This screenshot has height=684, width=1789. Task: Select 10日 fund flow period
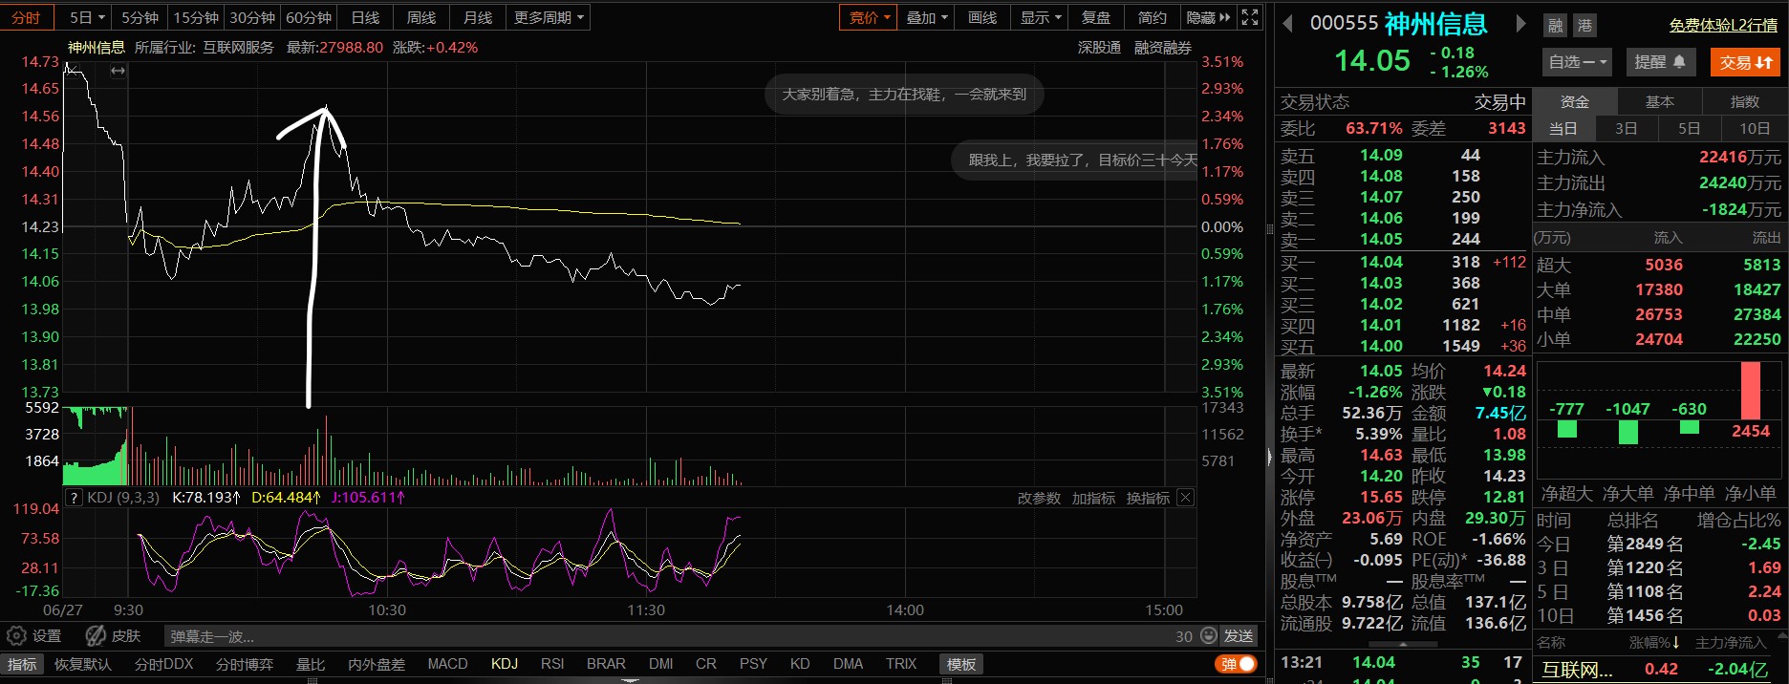pos(1755,128)
